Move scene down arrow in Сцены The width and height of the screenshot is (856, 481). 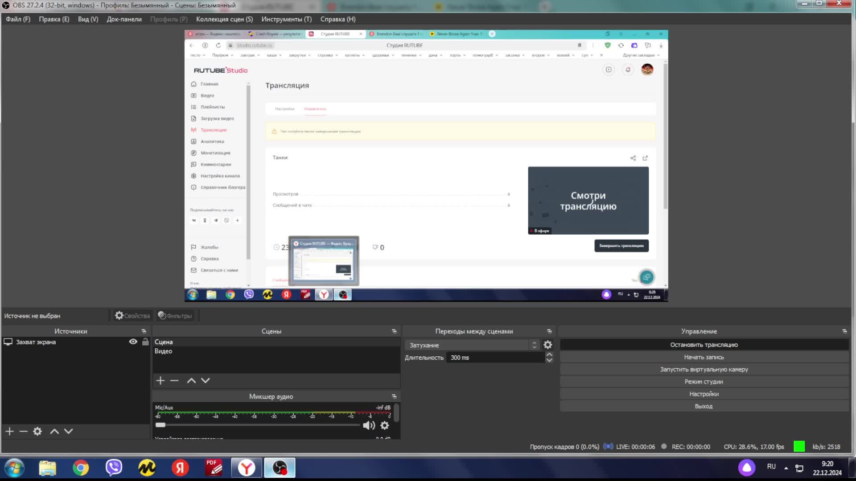click(x=205, y=380)
